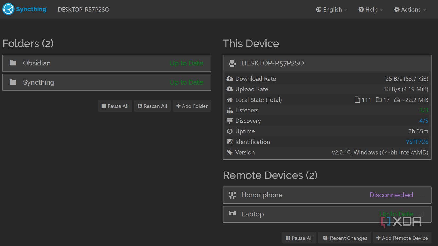The width and height of the screenshot is (438, 246).
Task: Expand the Obsidian folder panel
Action: [107, 63]
